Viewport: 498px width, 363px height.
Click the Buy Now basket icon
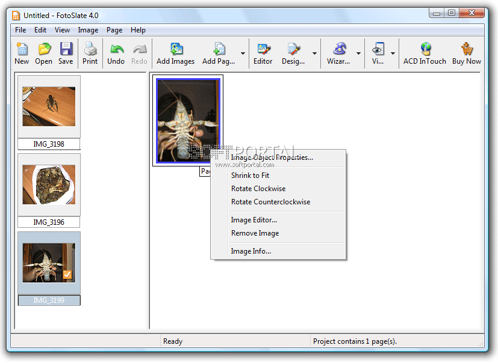pos(467,49)
